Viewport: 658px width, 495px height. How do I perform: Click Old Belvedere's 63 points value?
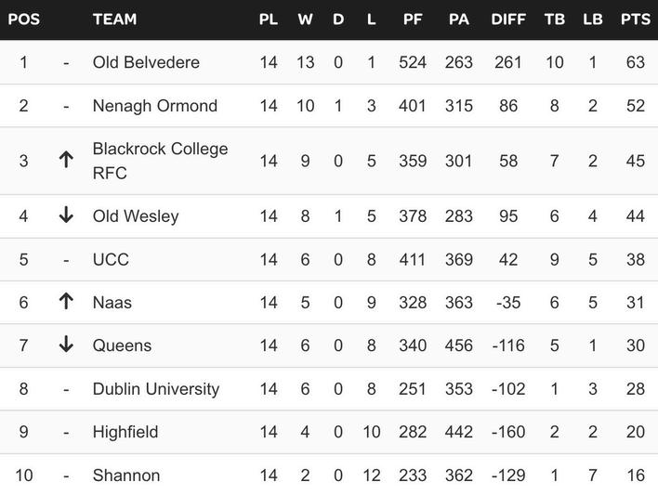point(636,62)
